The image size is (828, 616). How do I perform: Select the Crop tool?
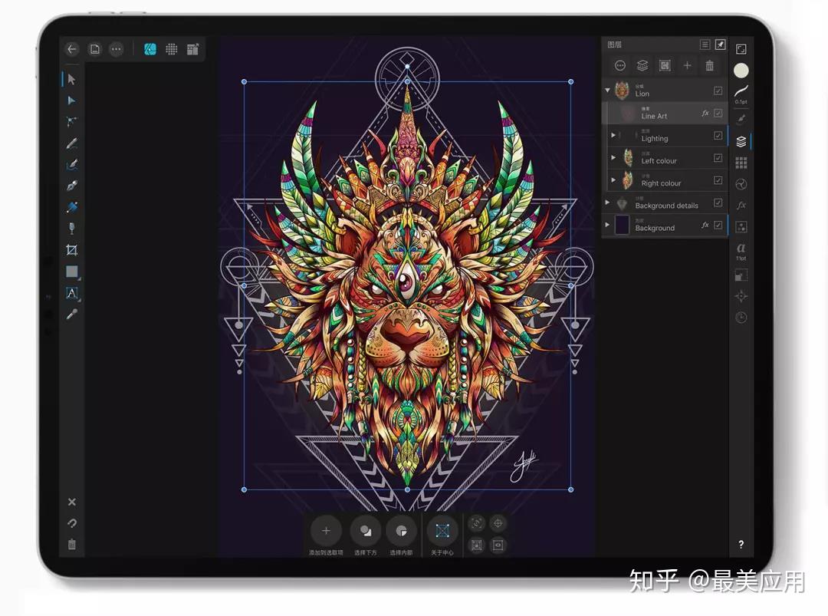pyautogui.click(x=72, y=250)
